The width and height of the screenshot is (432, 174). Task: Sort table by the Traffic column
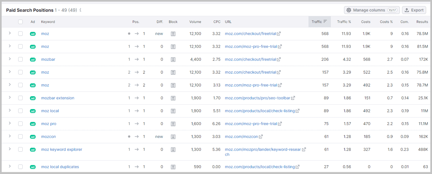(x=319, y=22)
